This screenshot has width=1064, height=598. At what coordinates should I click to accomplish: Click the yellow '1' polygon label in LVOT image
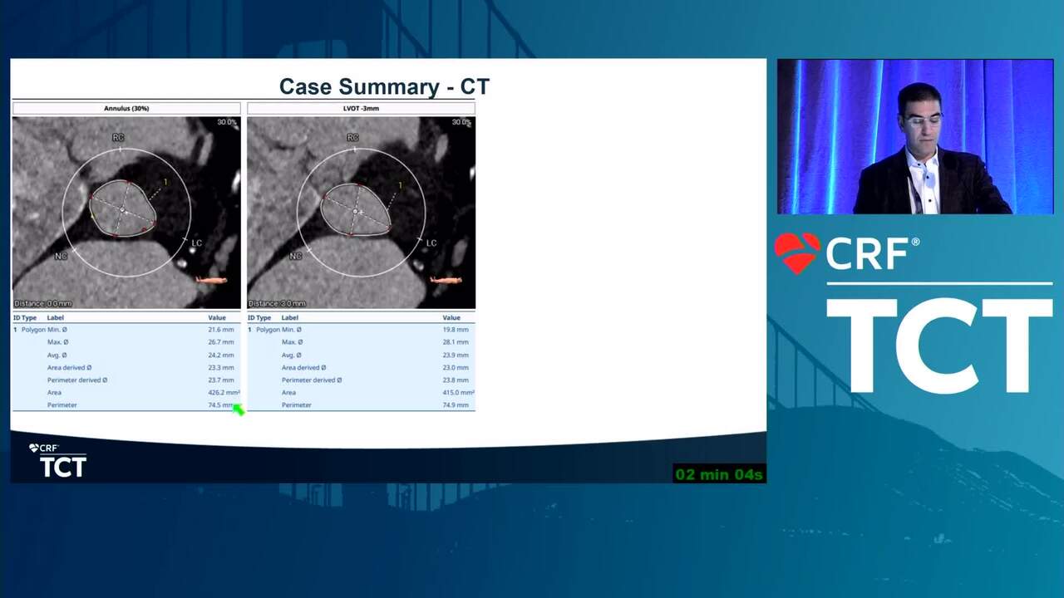coord(400,185)
